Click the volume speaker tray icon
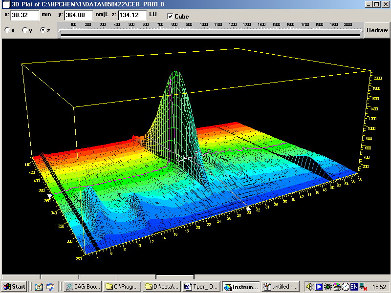 [309, 287]
